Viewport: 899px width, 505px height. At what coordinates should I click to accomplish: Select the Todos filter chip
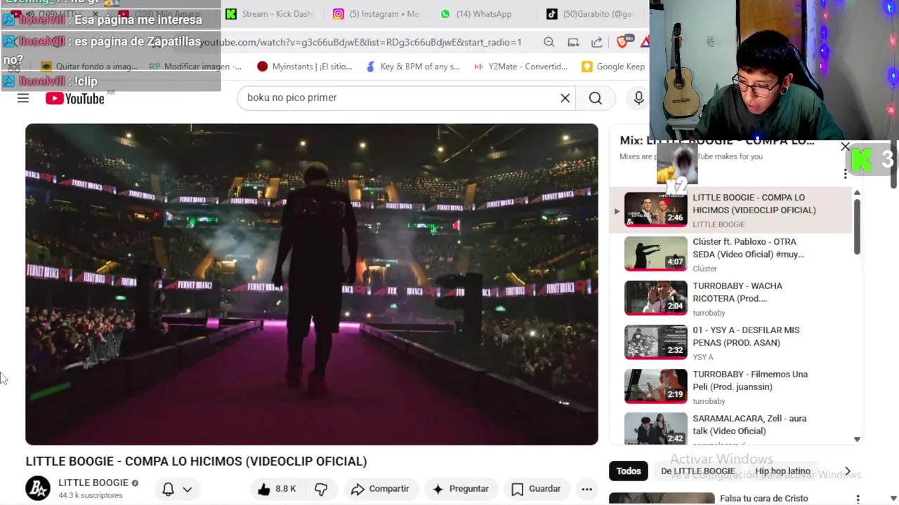point(629,471)
